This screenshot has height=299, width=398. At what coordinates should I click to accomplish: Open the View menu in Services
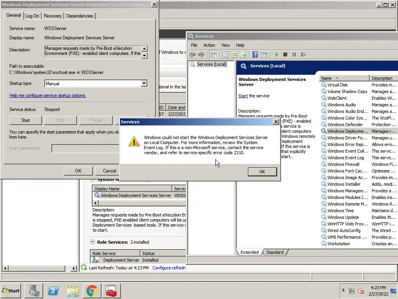[x=225, y=45]
